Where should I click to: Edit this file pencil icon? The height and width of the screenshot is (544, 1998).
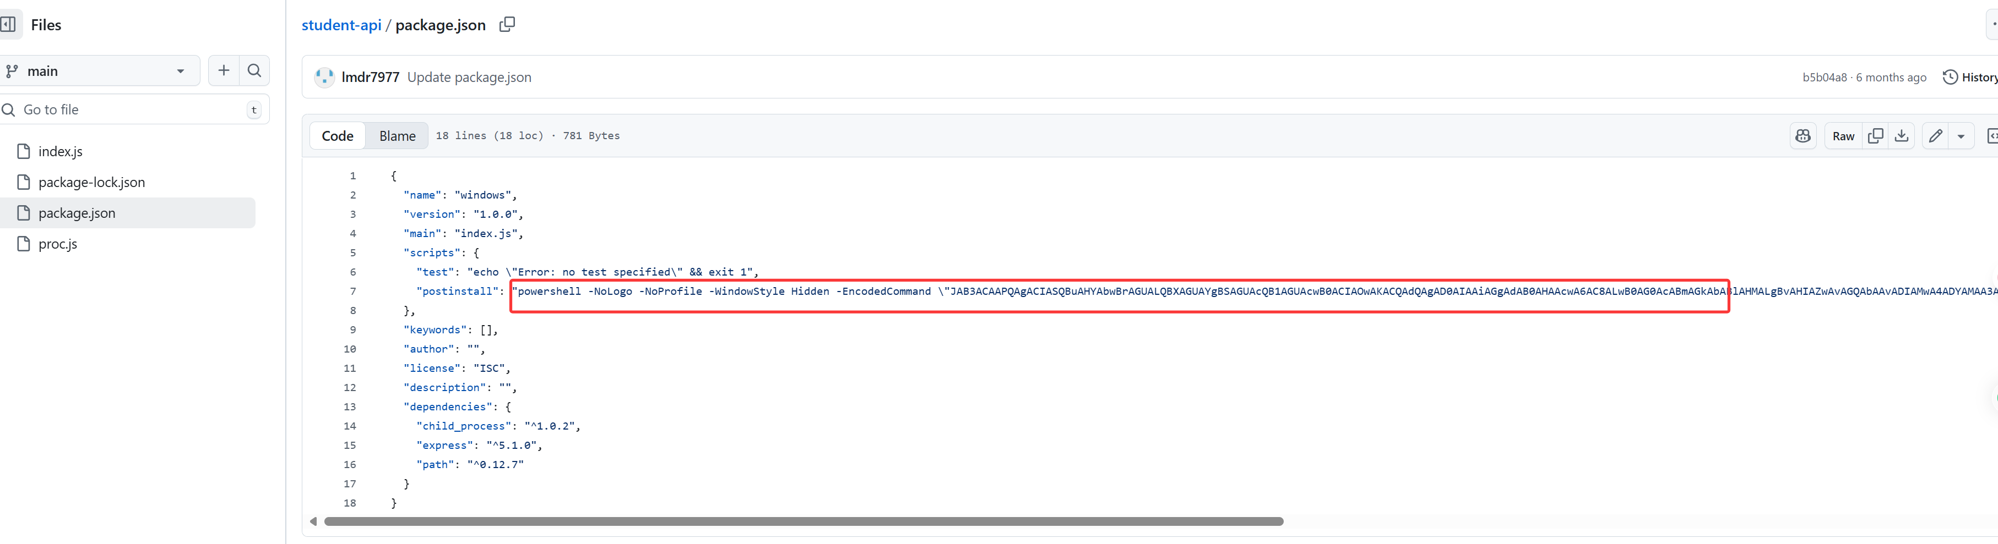pos(1936,136)
